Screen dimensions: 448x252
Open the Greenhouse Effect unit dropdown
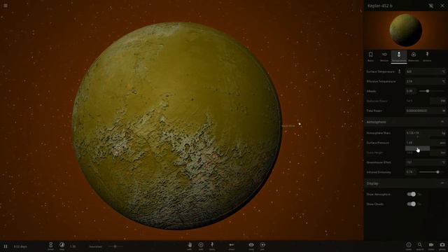click(x=444, y=162)
